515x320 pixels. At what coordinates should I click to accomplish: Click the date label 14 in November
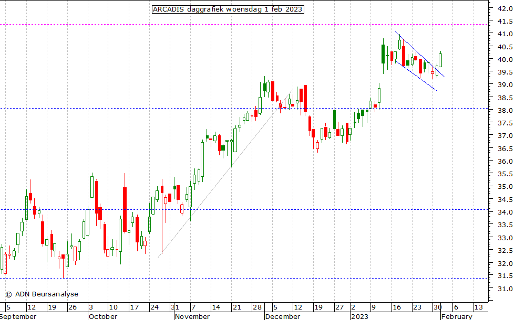point(216,307)
